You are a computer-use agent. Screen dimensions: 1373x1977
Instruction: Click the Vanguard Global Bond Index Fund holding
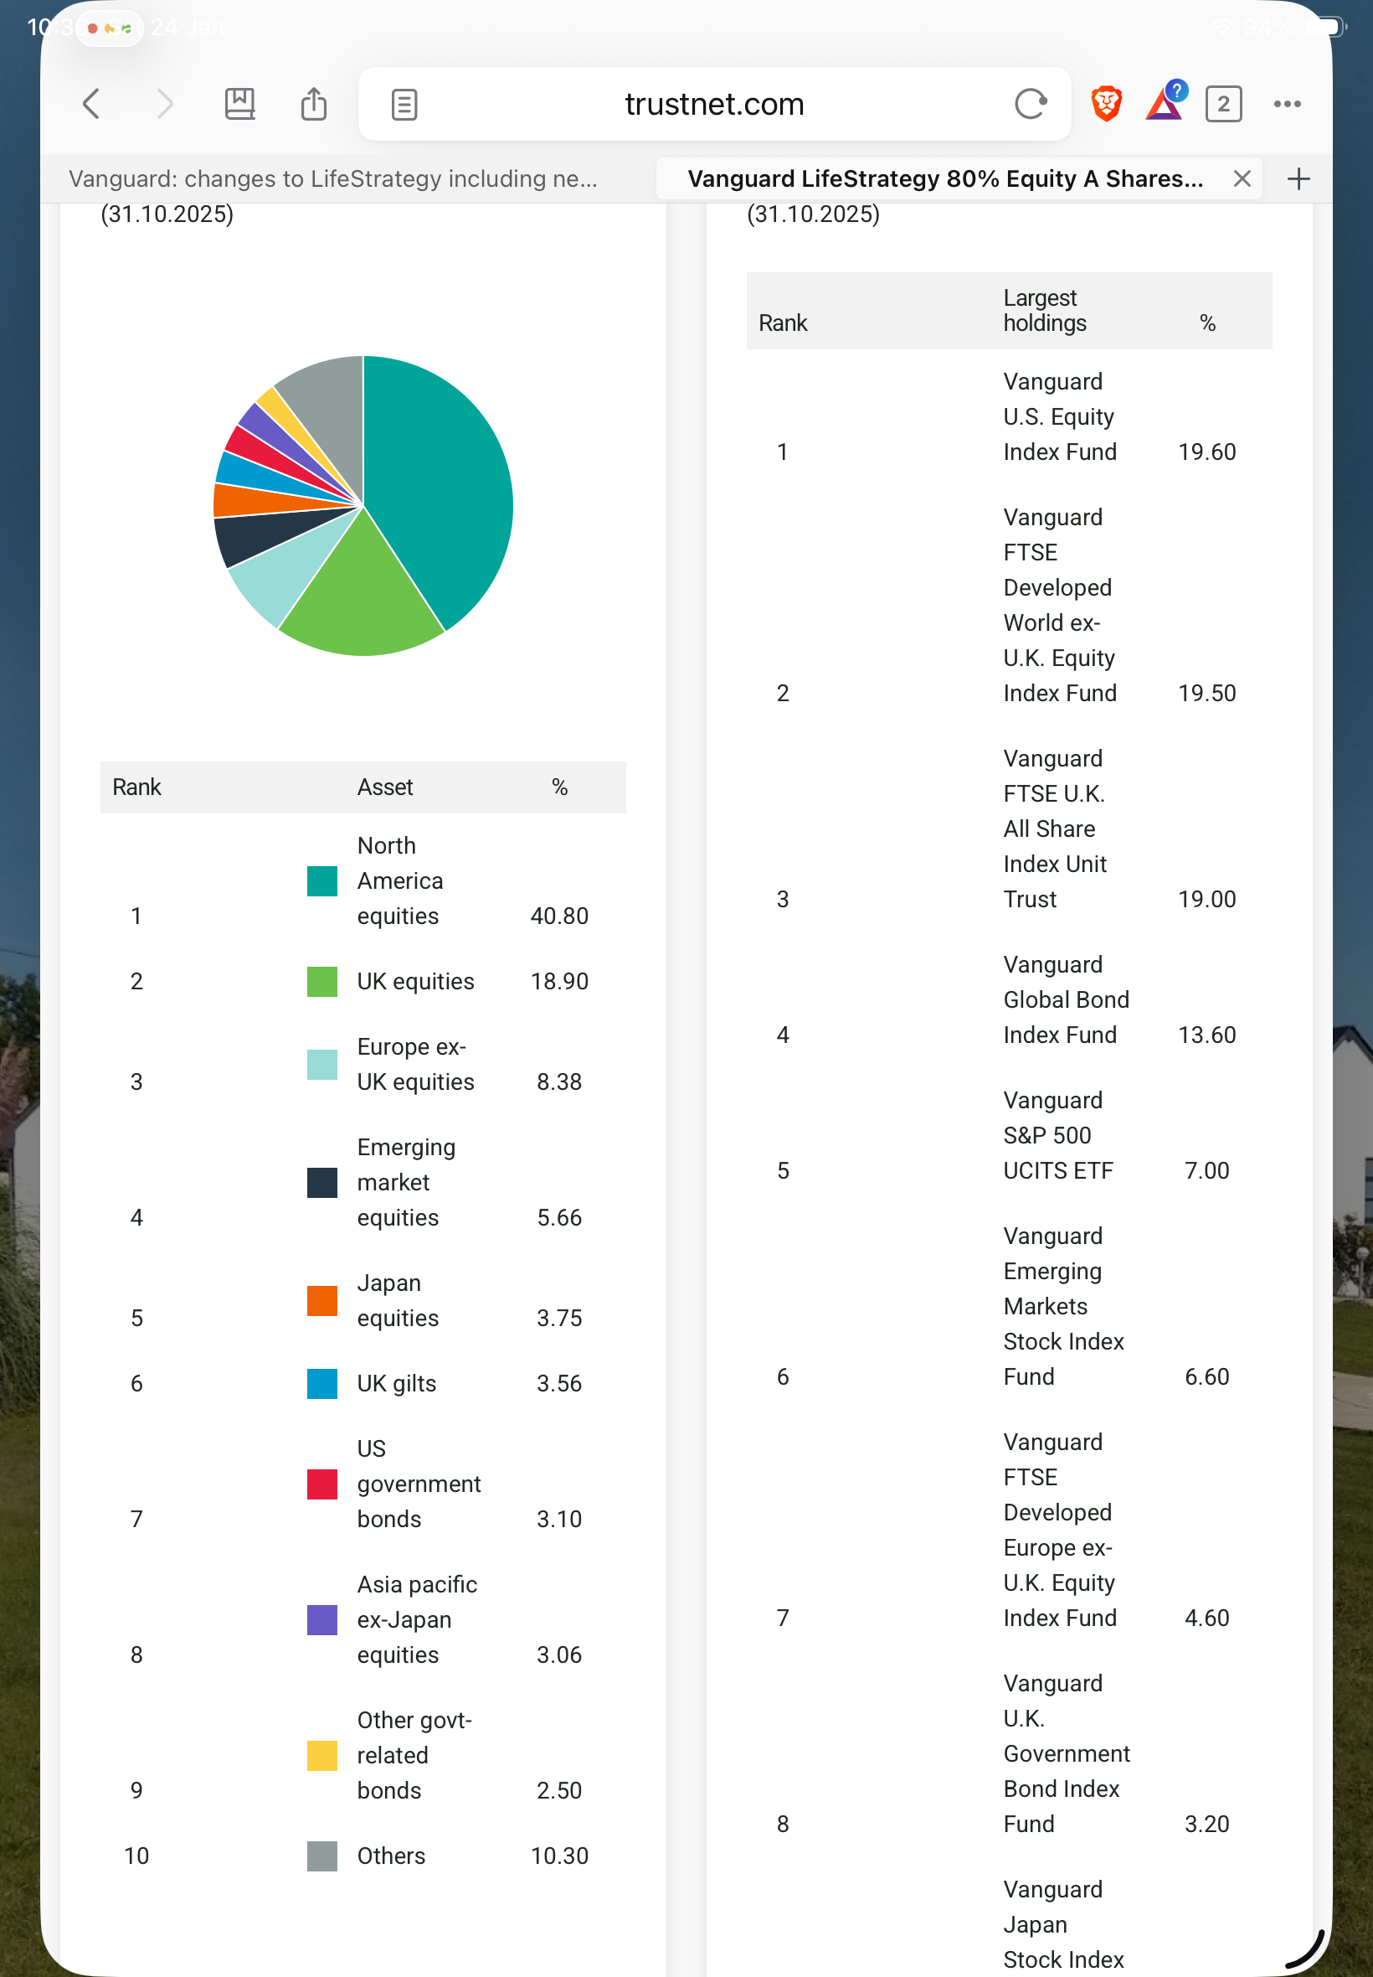click(1065, 999)
